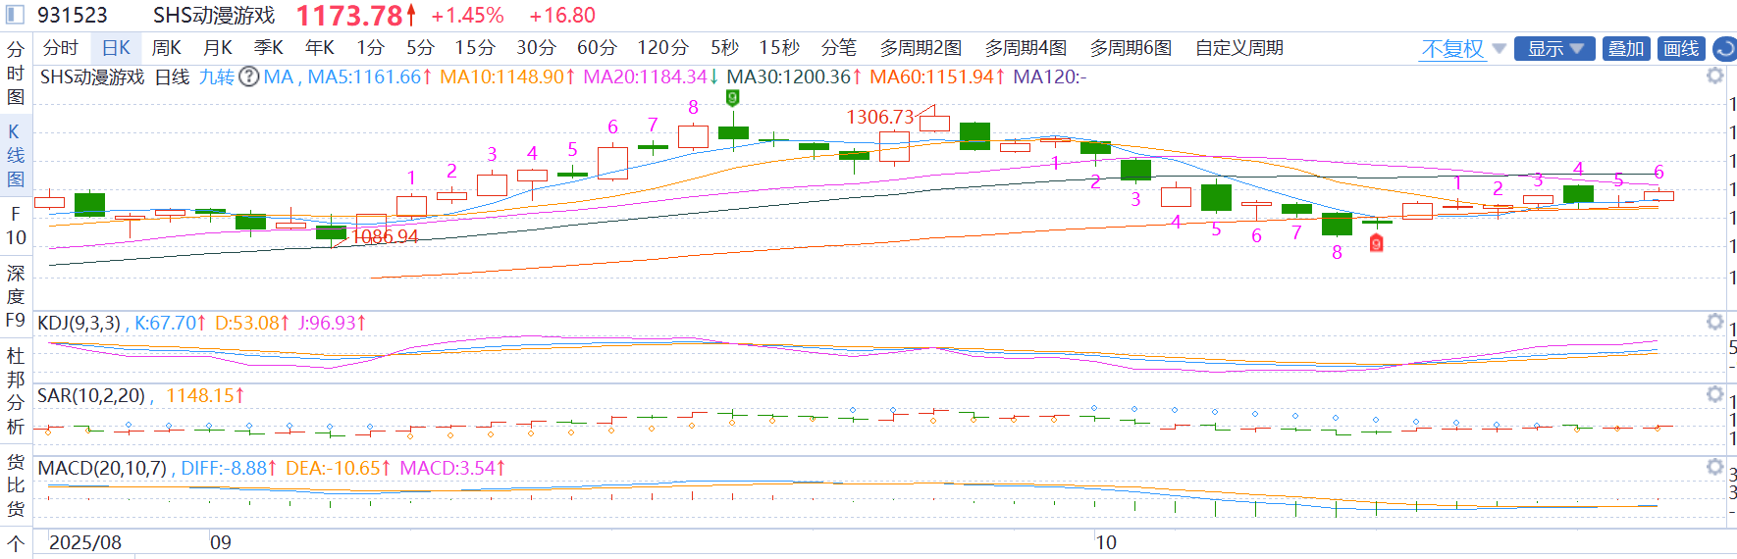This screenshot has height=559, width=1737.
Task: Choose the 5分 period tab
Action: 420,48
